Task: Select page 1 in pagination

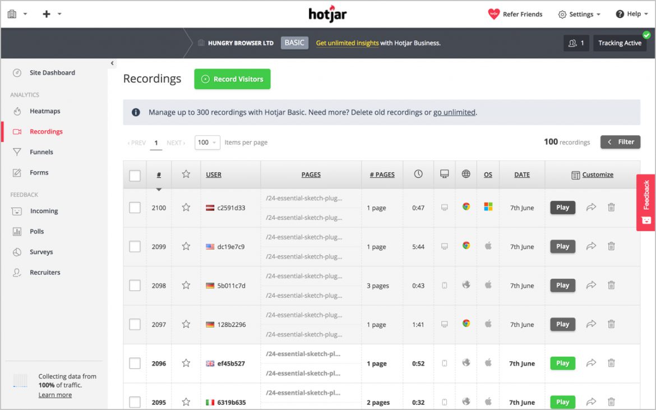Action: coord(156,143)
